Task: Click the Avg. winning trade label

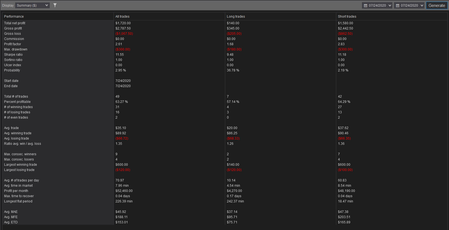Action: click(x=18, y=133)
